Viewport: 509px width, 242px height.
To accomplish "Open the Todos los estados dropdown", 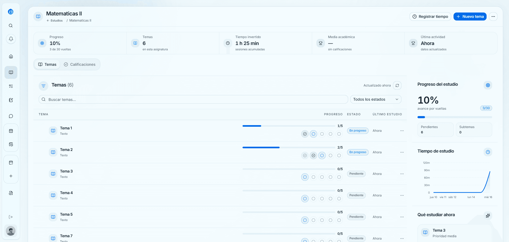I will 376,99.
